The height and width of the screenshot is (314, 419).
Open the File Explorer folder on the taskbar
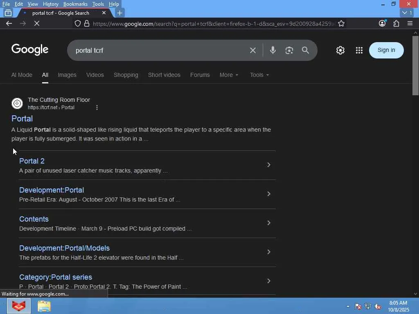coord(44,306)
